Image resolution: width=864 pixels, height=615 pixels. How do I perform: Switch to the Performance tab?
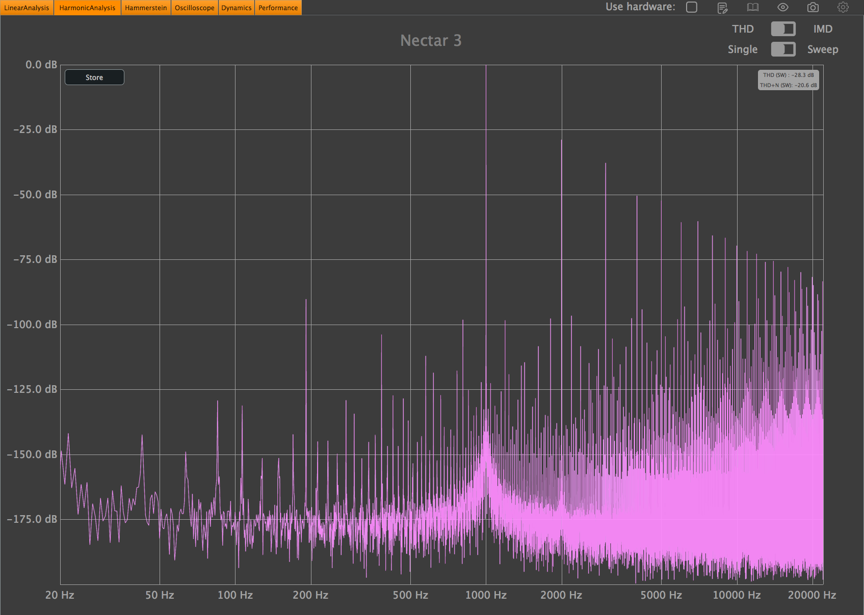tap(278, 8)
